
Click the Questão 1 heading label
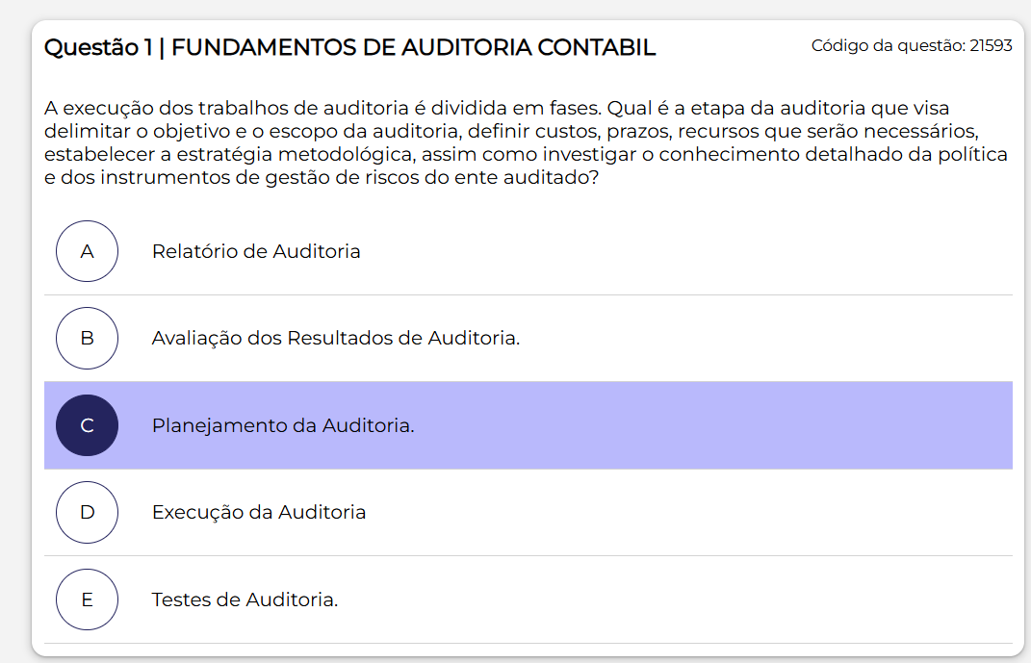[98, 47]
